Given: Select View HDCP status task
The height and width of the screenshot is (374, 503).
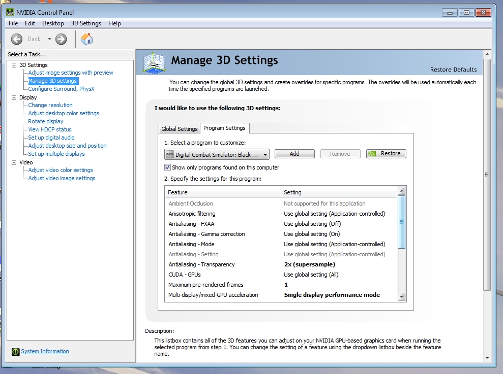Looking at the screenshot, I should pyautogui.click(x=50, y=129).
